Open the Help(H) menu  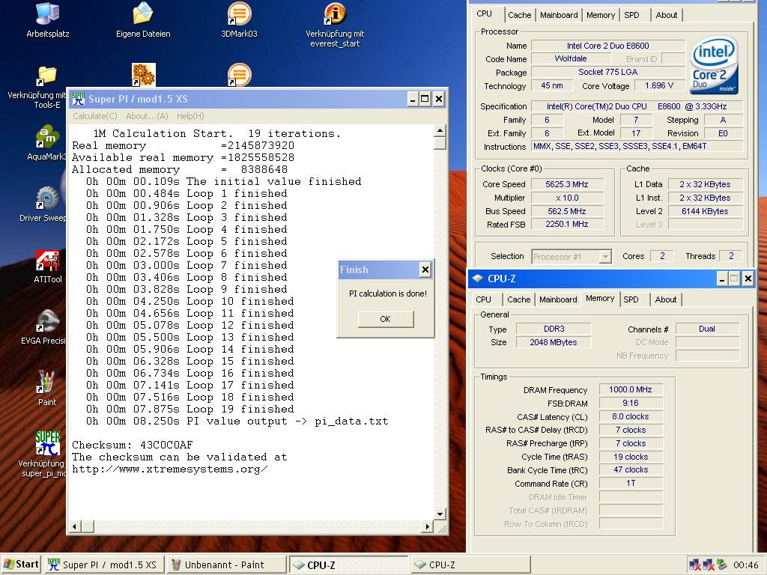pyautogui.click(x=190, y=116)
